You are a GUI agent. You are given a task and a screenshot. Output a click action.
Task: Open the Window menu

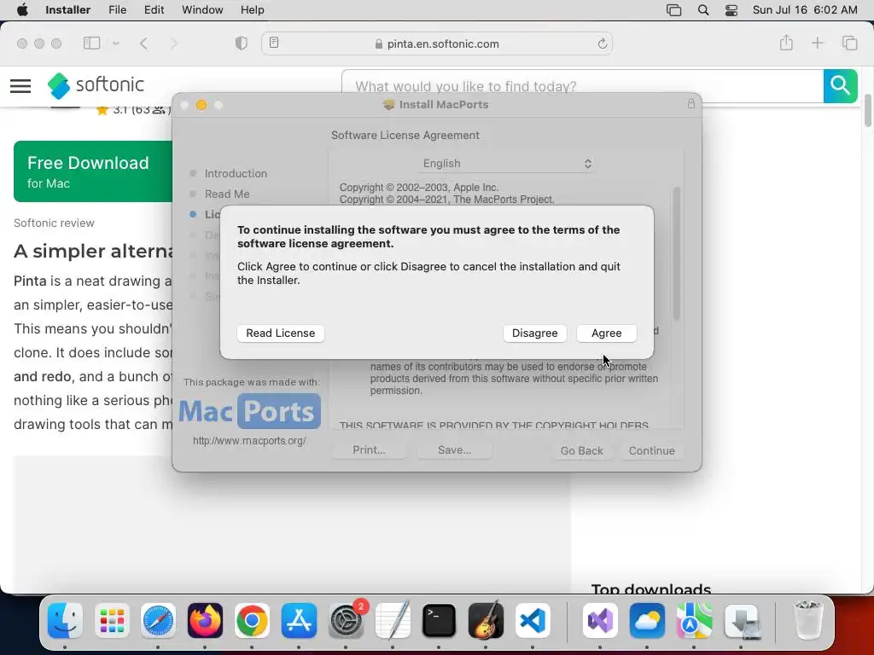point(202,10)
